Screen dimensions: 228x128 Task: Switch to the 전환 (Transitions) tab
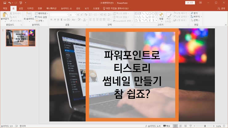[40, 8]
